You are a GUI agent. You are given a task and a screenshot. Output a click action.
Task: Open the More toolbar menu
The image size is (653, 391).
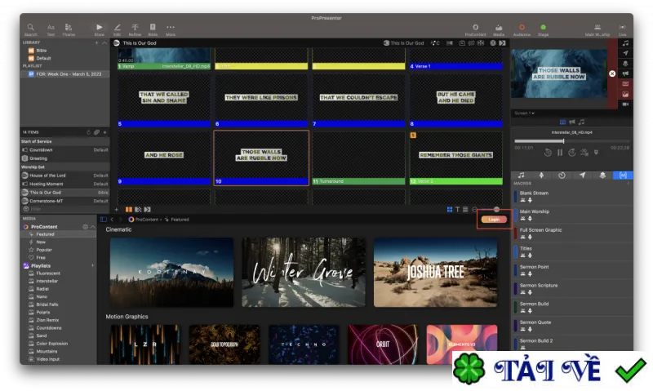171,29
